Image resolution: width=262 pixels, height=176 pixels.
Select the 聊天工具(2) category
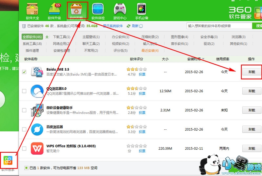pos(91,44)
